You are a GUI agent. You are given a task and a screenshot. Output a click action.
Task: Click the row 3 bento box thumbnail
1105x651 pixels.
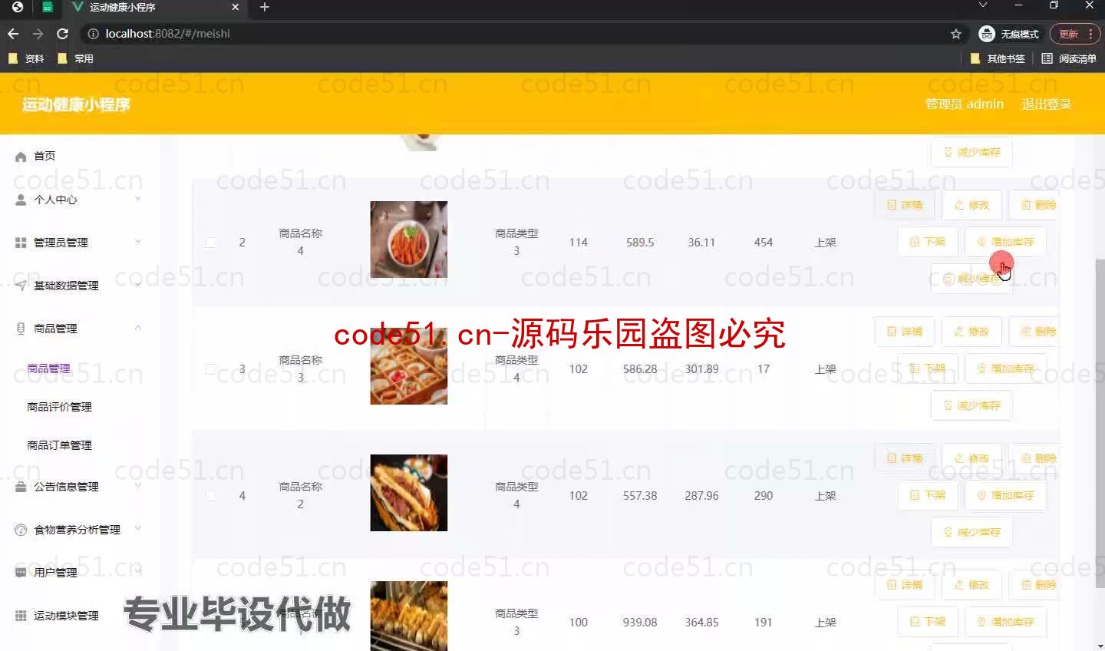tap(409, 366)
